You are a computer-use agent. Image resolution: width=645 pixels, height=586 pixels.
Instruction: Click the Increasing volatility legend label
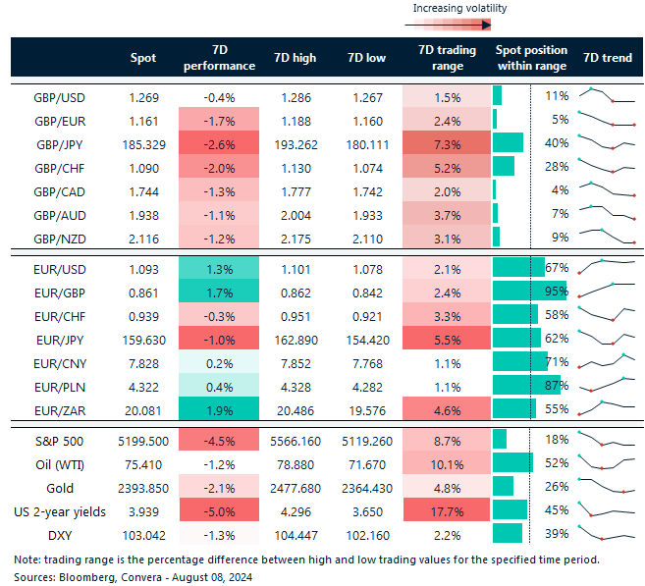point(459,8)
